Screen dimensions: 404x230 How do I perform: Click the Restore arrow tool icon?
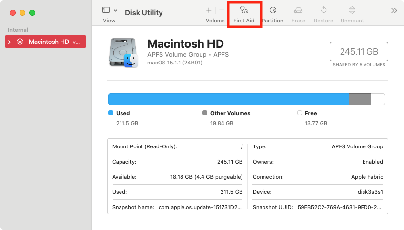click(x=323, y=10)
